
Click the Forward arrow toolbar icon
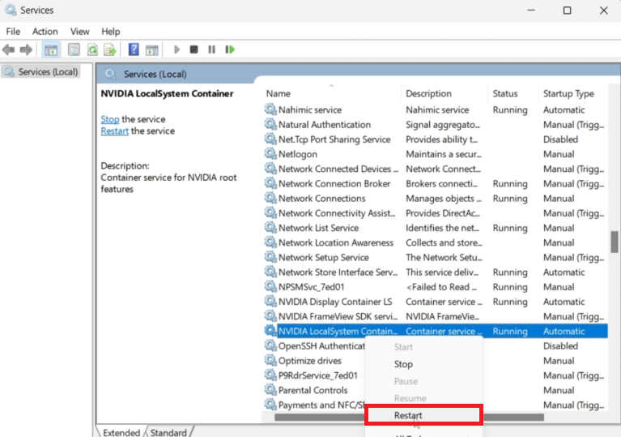pos(26,49)
